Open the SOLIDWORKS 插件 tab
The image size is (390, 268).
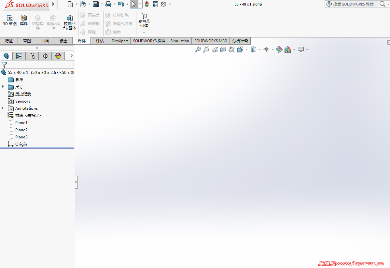tap(149, 41)
